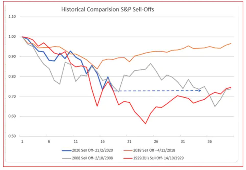The image size is (246, 170).
Task: Click the x-axis label 6
Action: pyautogui.click(x=49, y=142)
